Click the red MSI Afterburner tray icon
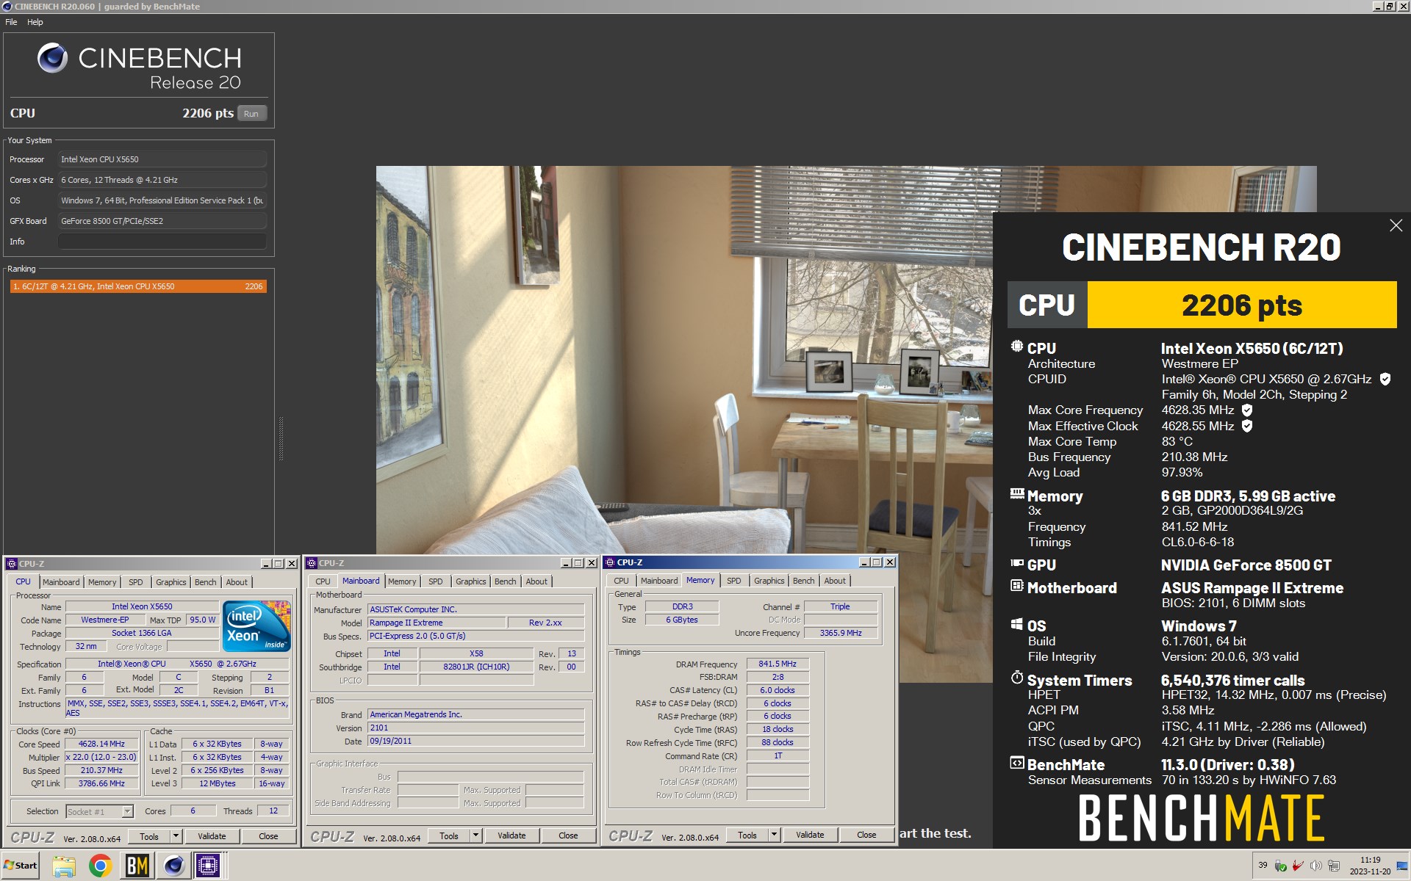The height and width of the screenshot is (881, 1411). (1299, 866)
